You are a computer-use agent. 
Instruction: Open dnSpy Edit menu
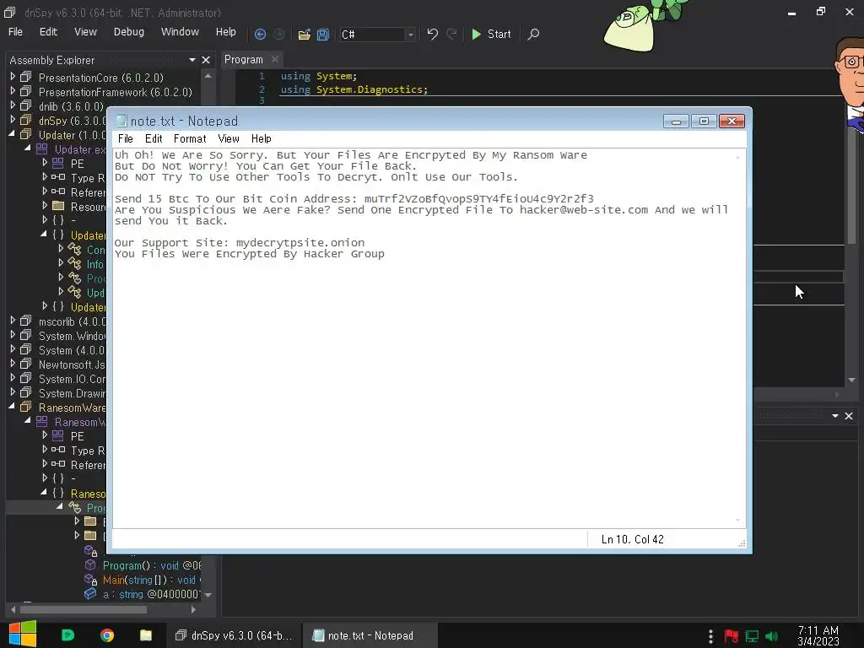(x=48, y=32)
